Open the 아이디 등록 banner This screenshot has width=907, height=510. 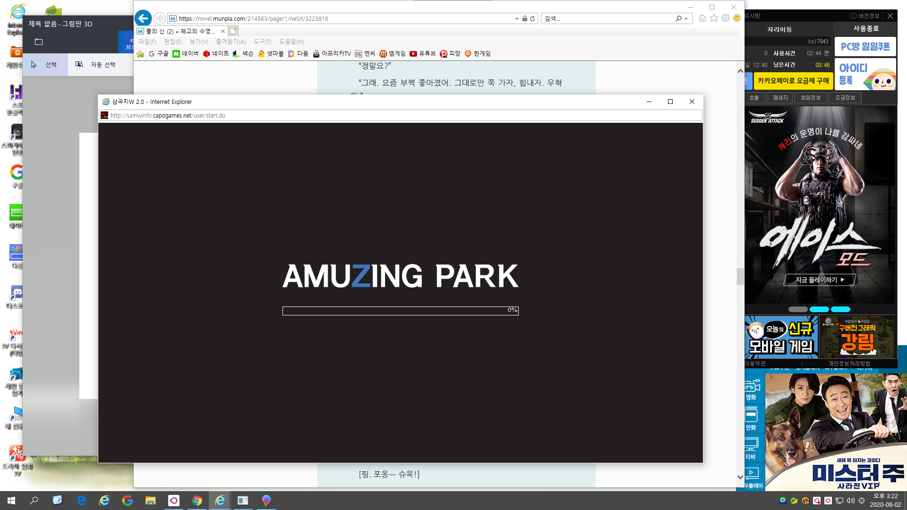(x=865, y=74)
